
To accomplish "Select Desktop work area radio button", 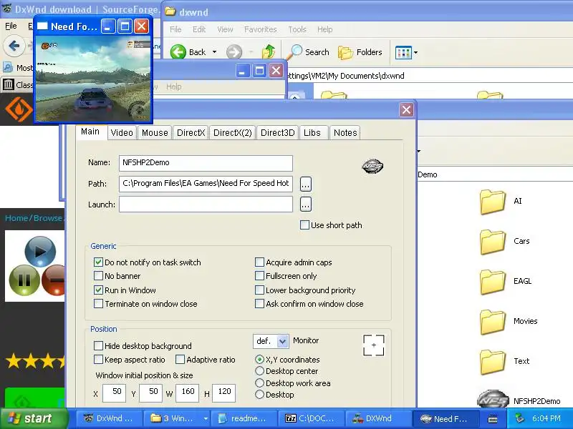I will (259, 383).
